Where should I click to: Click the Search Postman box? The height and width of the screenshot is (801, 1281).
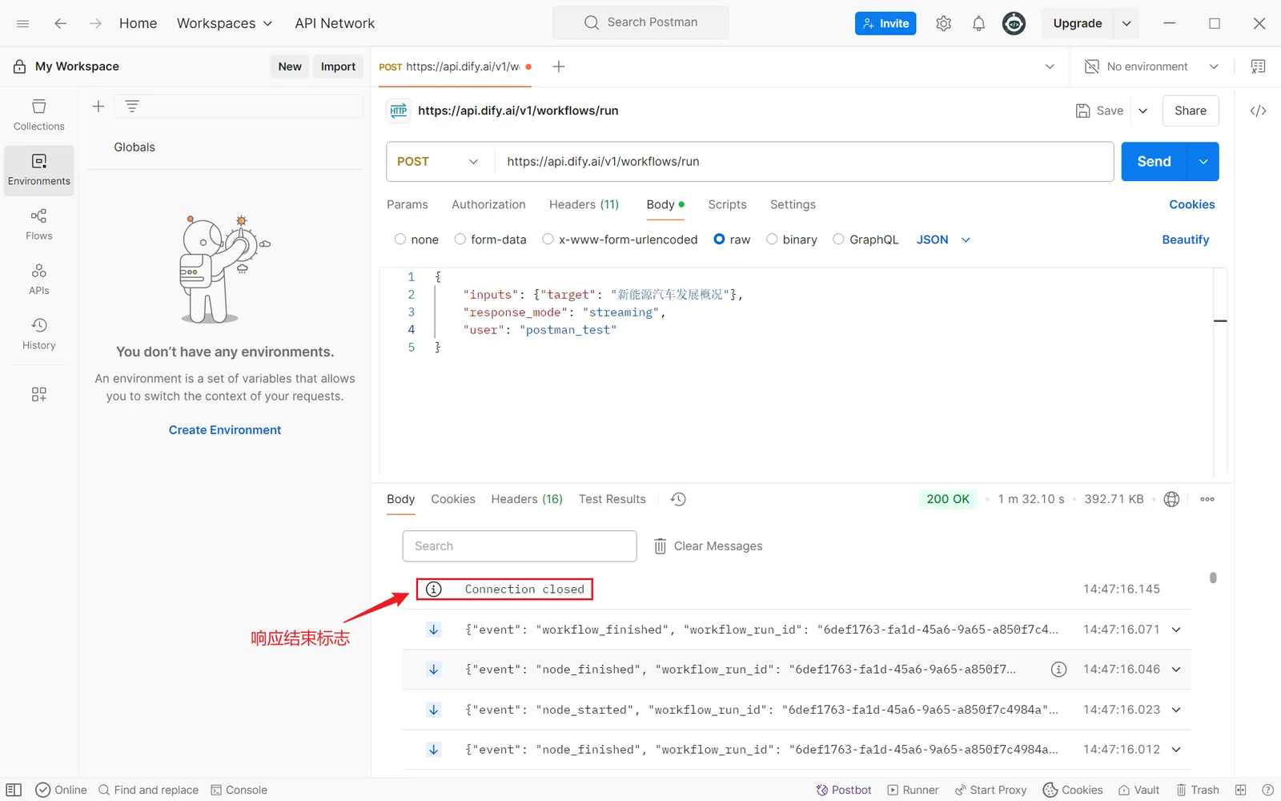(x=640, y=22)
